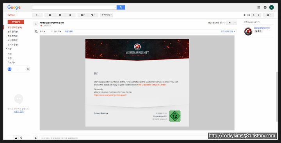Image resolution: width=281 pixels, height=143 pixels.
Task: Click the Google logo
Action: point(14,7)
